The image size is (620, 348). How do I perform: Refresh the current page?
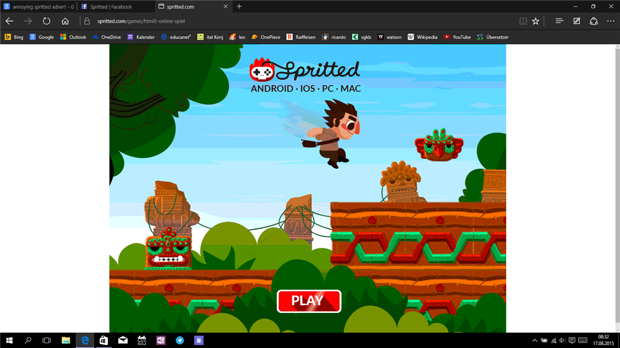click(46, 21)
